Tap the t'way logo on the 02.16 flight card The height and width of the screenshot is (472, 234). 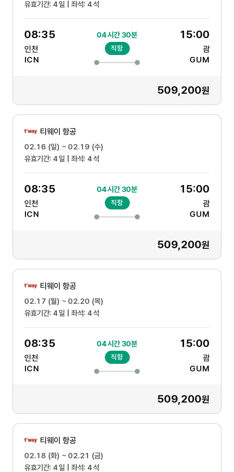(x=31, y=131)
